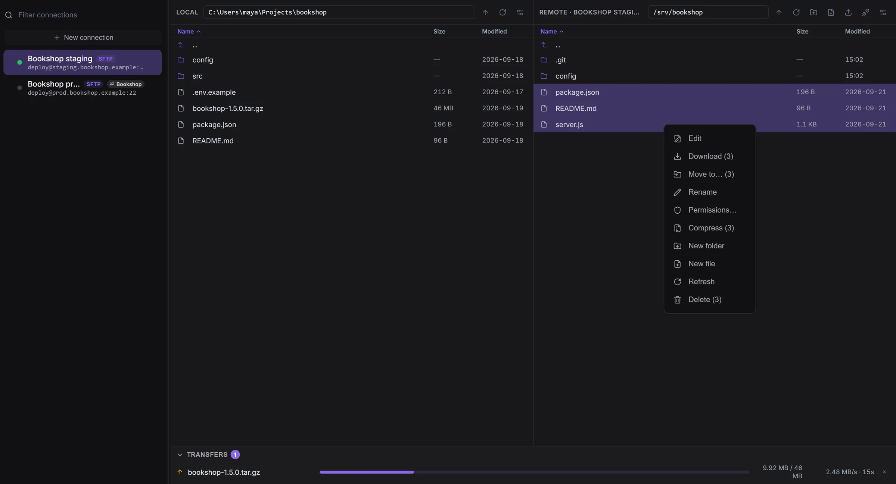Sort local files by Modified column
Screen dimensions: 896x484
point(494,31)
